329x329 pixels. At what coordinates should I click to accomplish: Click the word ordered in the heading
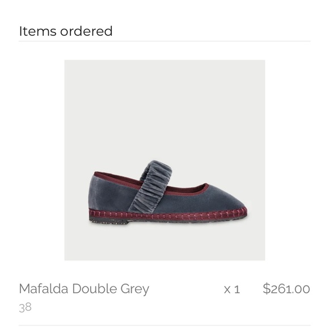(x=86, y=31)
